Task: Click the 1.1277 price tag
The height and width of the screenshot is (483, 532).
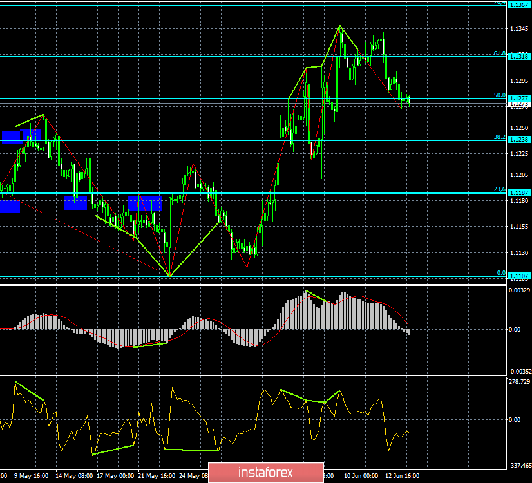Action: 518,99
